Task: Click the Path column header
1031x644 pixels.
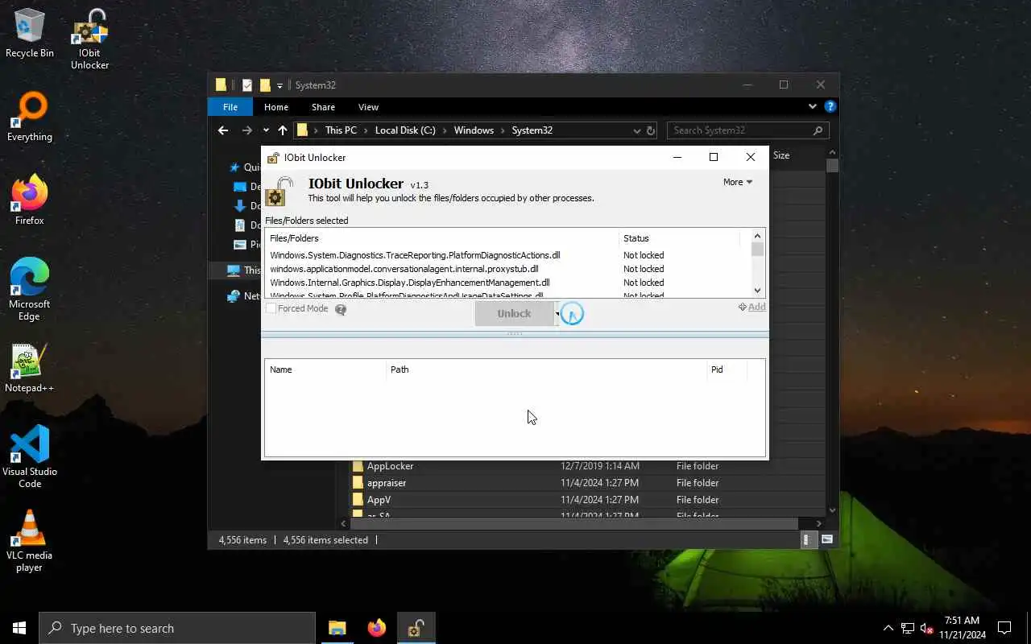Action: pyautogui.click(x=546, y=369)
